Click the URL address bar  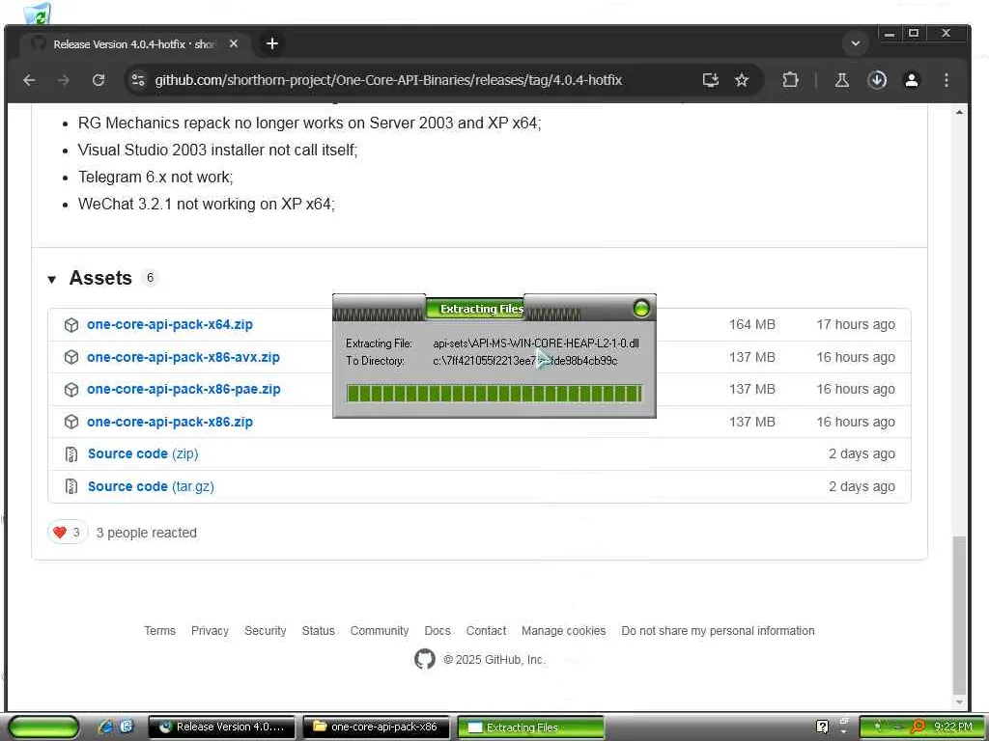388,80
